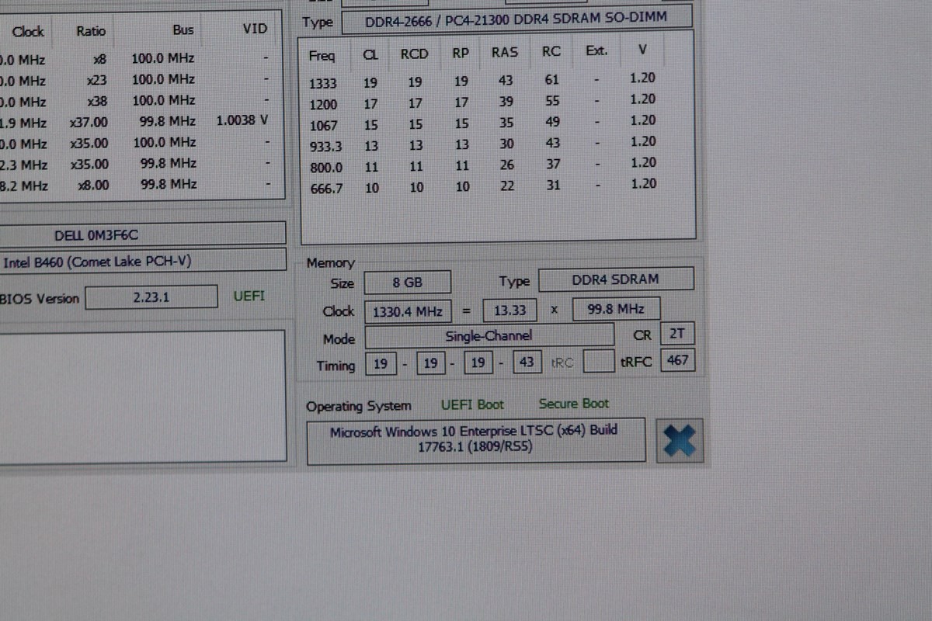932x621 pixels.
Task: Click the Freq column header
Action: pyautogui.click(x=322, y=56)
